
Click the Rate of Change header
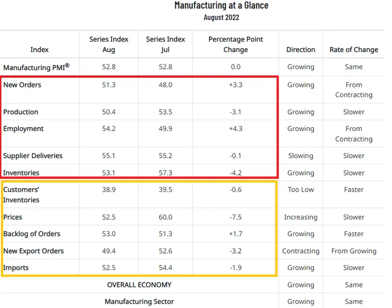353,50
